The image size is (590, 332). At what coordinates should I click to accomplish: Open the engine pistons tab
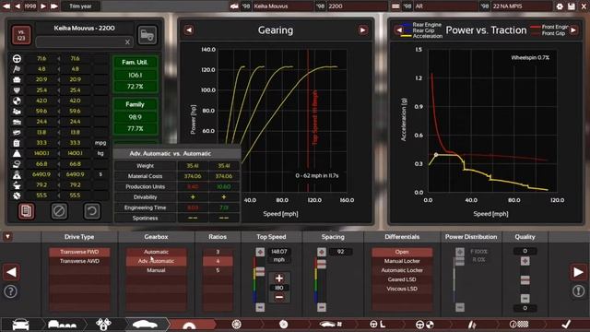pos(103,324)
